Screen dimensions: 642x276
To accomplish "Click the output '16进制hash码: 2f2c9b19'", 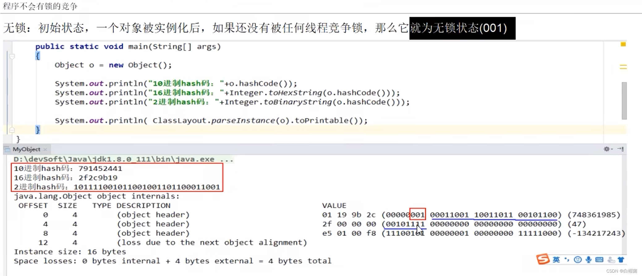I will pos(66,178).
